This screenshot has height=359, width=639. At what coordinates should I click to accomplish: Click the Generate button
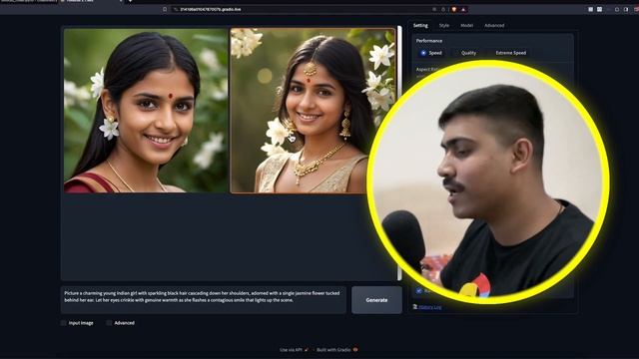(376, 300)
